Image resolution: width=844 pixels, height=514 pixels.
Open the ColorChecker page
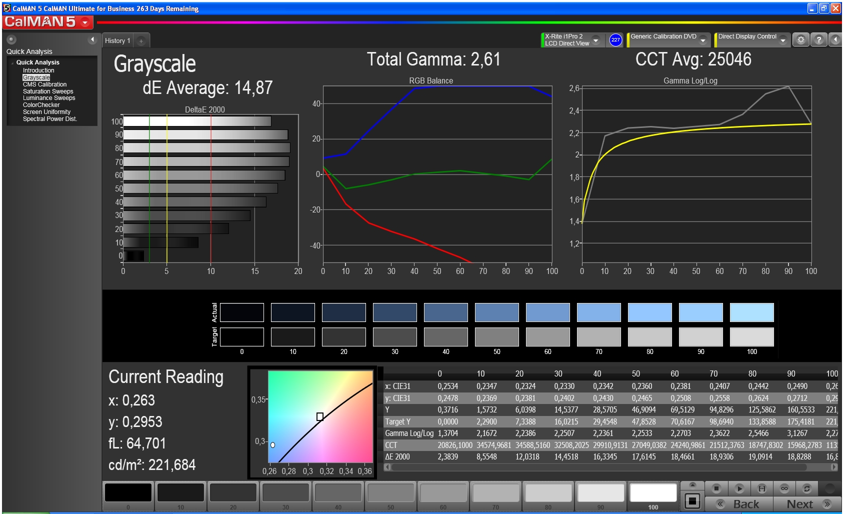tap(41, 105)
